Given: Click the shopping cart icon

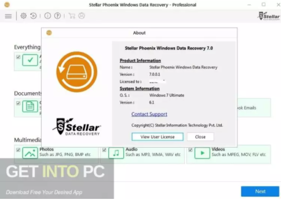Looking at the screenshot, I should point(72,16).
